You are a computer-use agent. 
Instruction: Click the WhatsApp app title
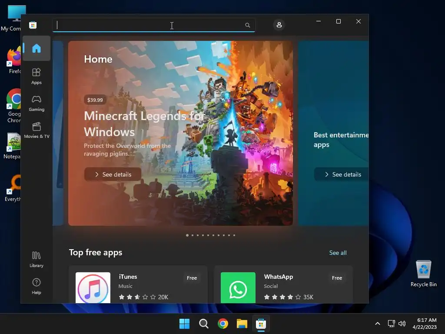(279, 277)
